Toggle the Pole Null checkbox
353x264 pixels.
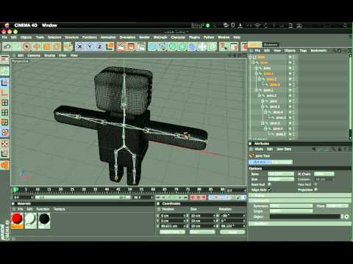(315, 184)
